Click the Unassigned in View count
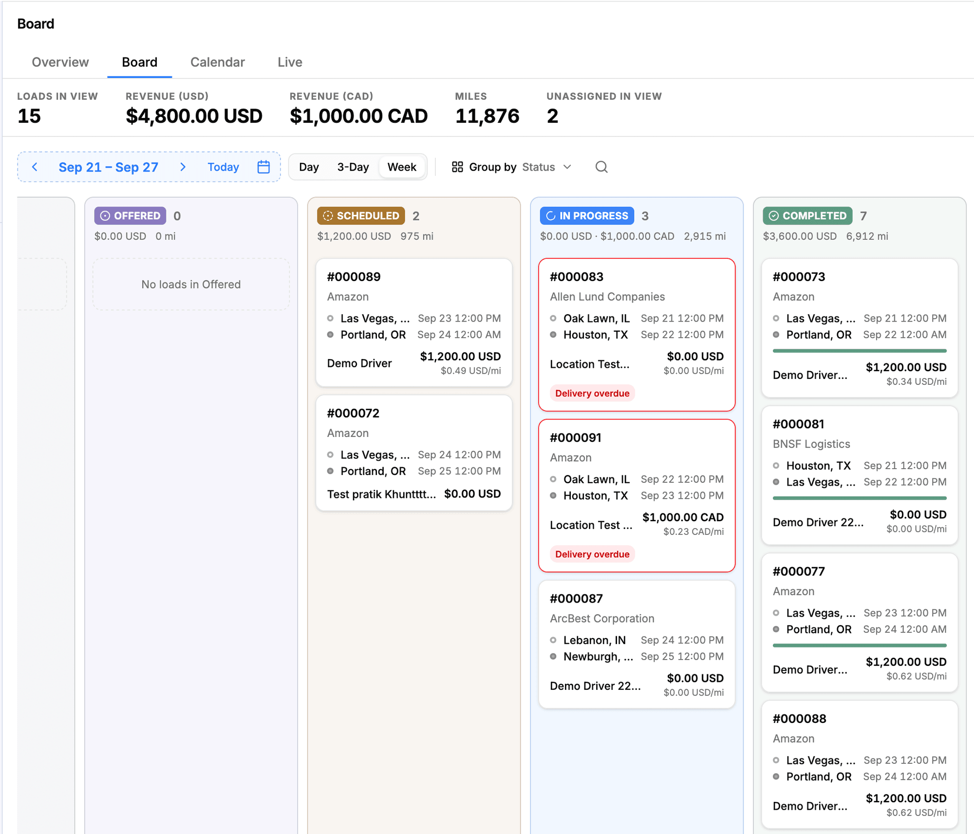974x834 pixels. [x=552, y=116]
